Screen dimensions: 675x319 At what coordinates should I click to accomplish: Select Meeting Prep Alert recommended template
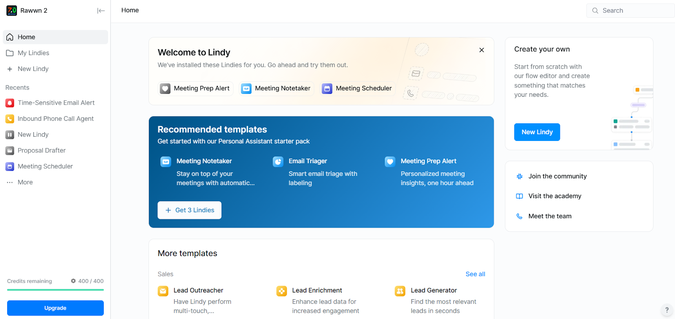point(434,172)
